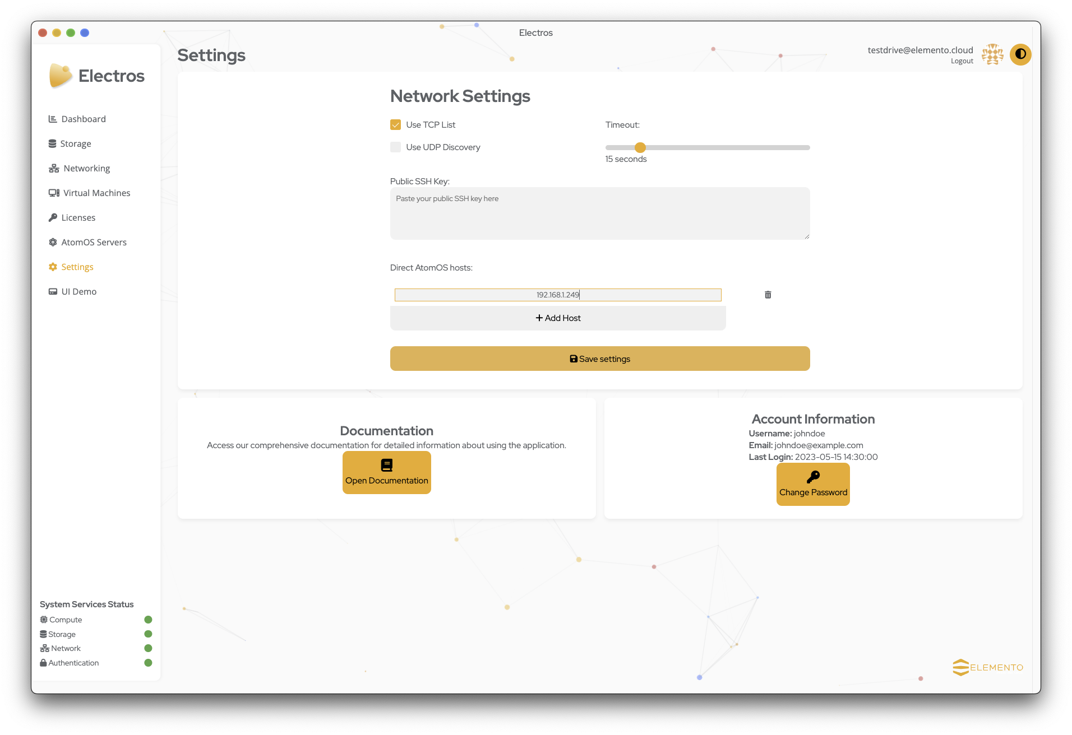Click the Settings gear icon in the sidebar
This screenshot has width=1072, height=735.
[53, 267]
